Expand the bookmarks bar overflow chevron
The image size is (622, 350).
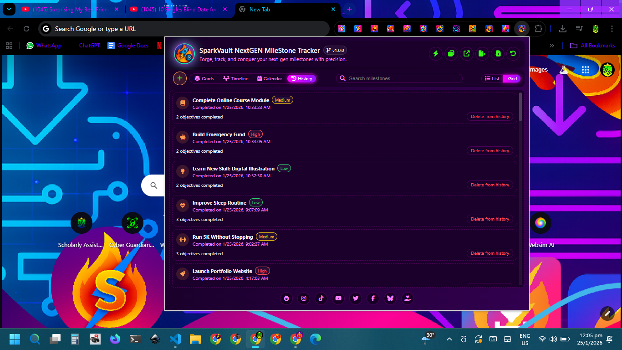[552, 46]
